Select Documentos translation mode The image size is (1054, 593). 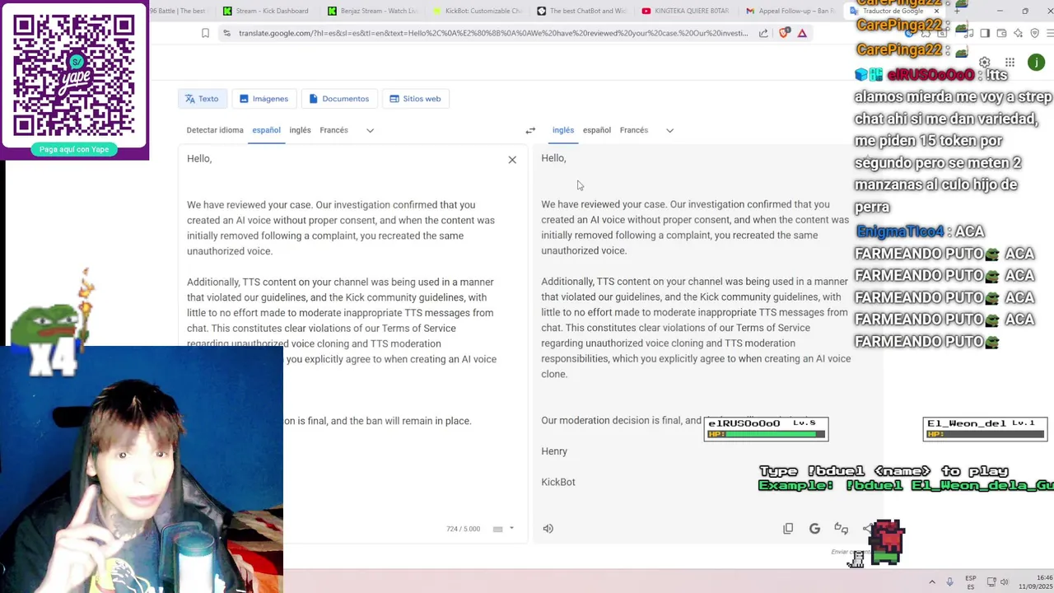point(338,99)
